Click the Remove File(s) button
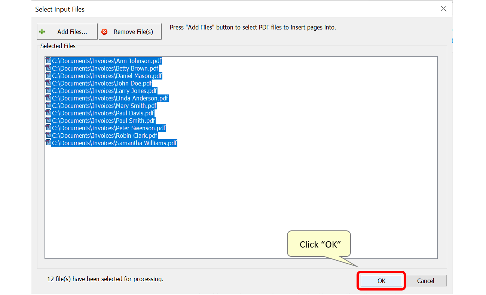 click(130, 32)
